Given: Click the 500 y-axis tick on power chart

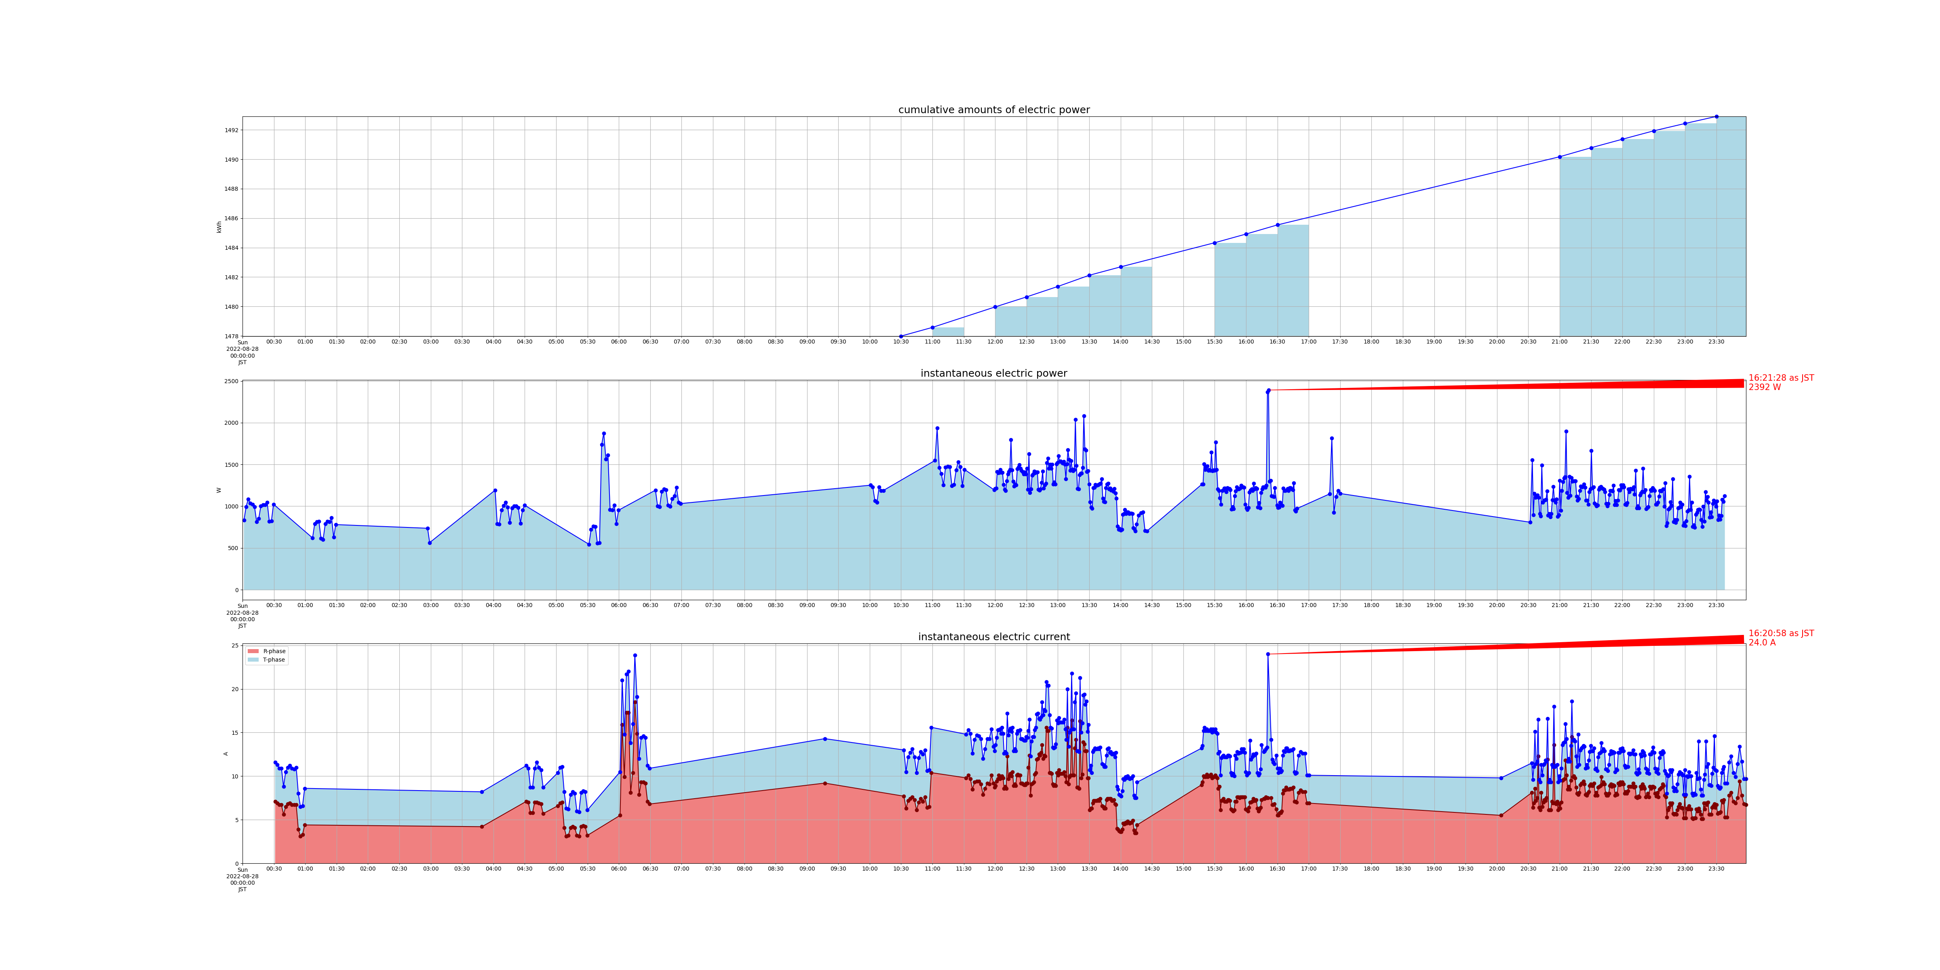Looking at the screenshot, I should click(233, 548).
